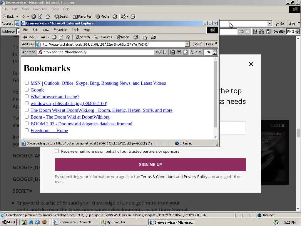Check the BOOM 2.02 bookmark checkbox

tap(27, 123)
